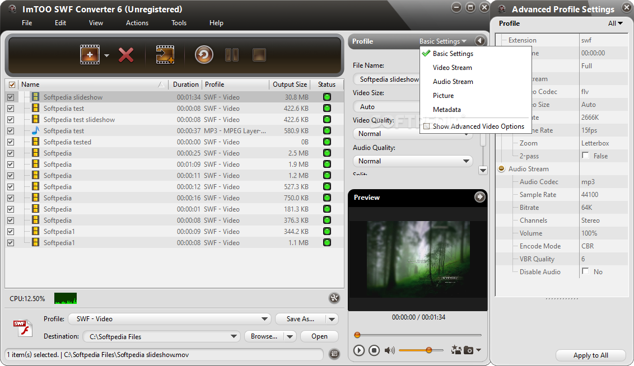
Task: Open the Destination path dropdown
Action: 161,336
